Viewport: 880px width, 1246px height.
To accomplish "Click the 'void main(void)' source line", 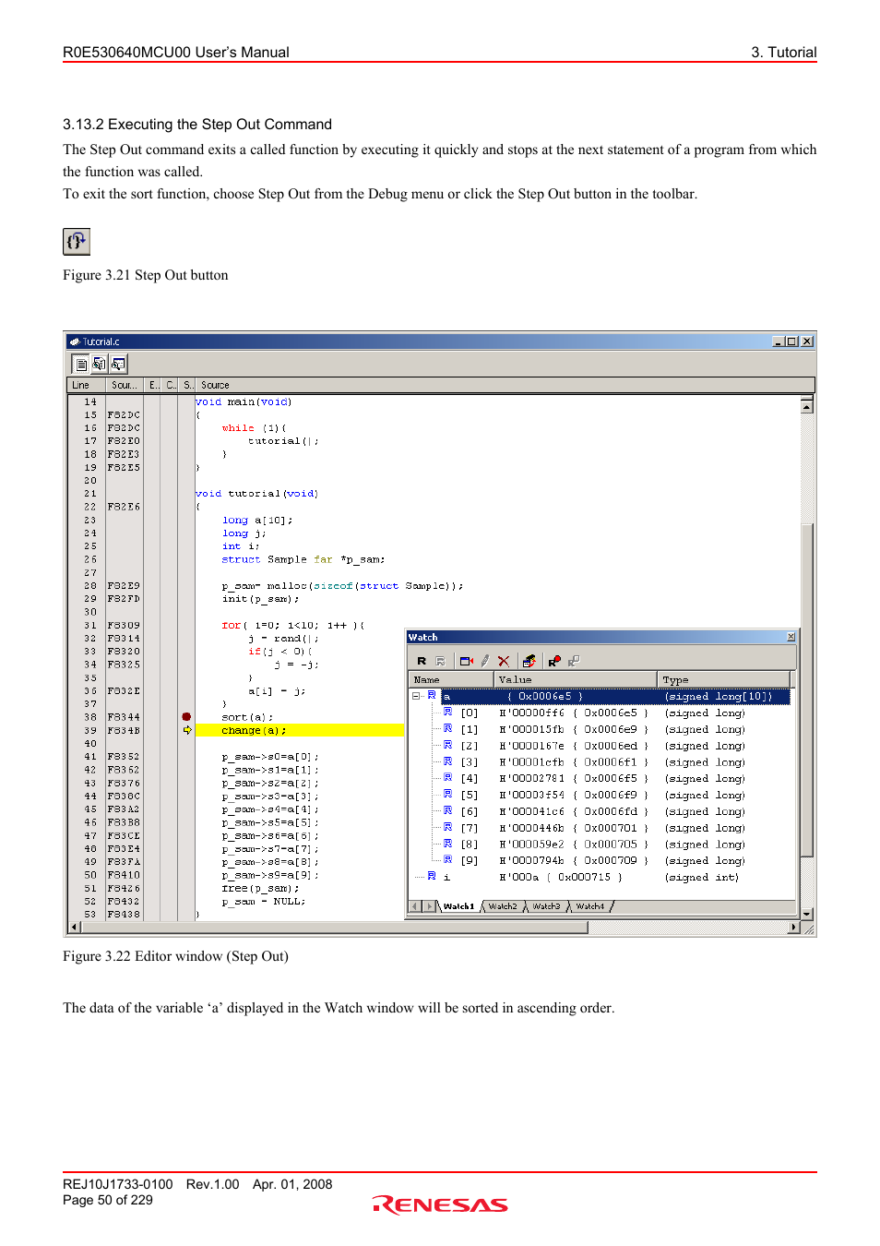I will coord(244,402).
